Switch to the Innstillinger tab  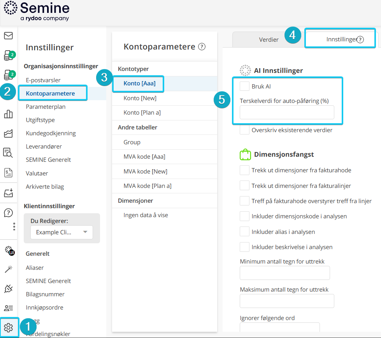coord(341,39)
